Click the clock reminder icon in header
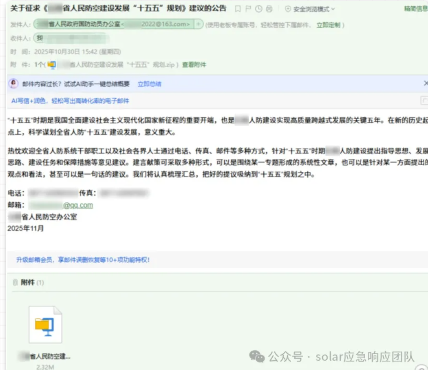Image resolution: width=428 pixels, height=370 pixels. point(258,9)
